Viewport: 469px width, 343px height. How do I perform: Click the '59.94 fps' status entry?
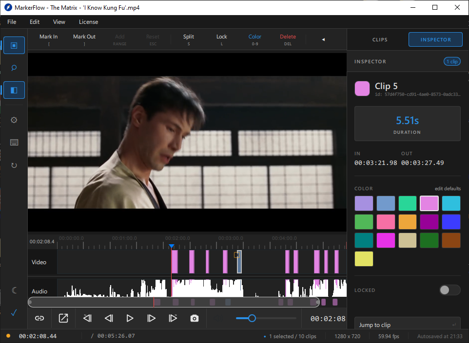pyautogui.click(x=389, y=336)
